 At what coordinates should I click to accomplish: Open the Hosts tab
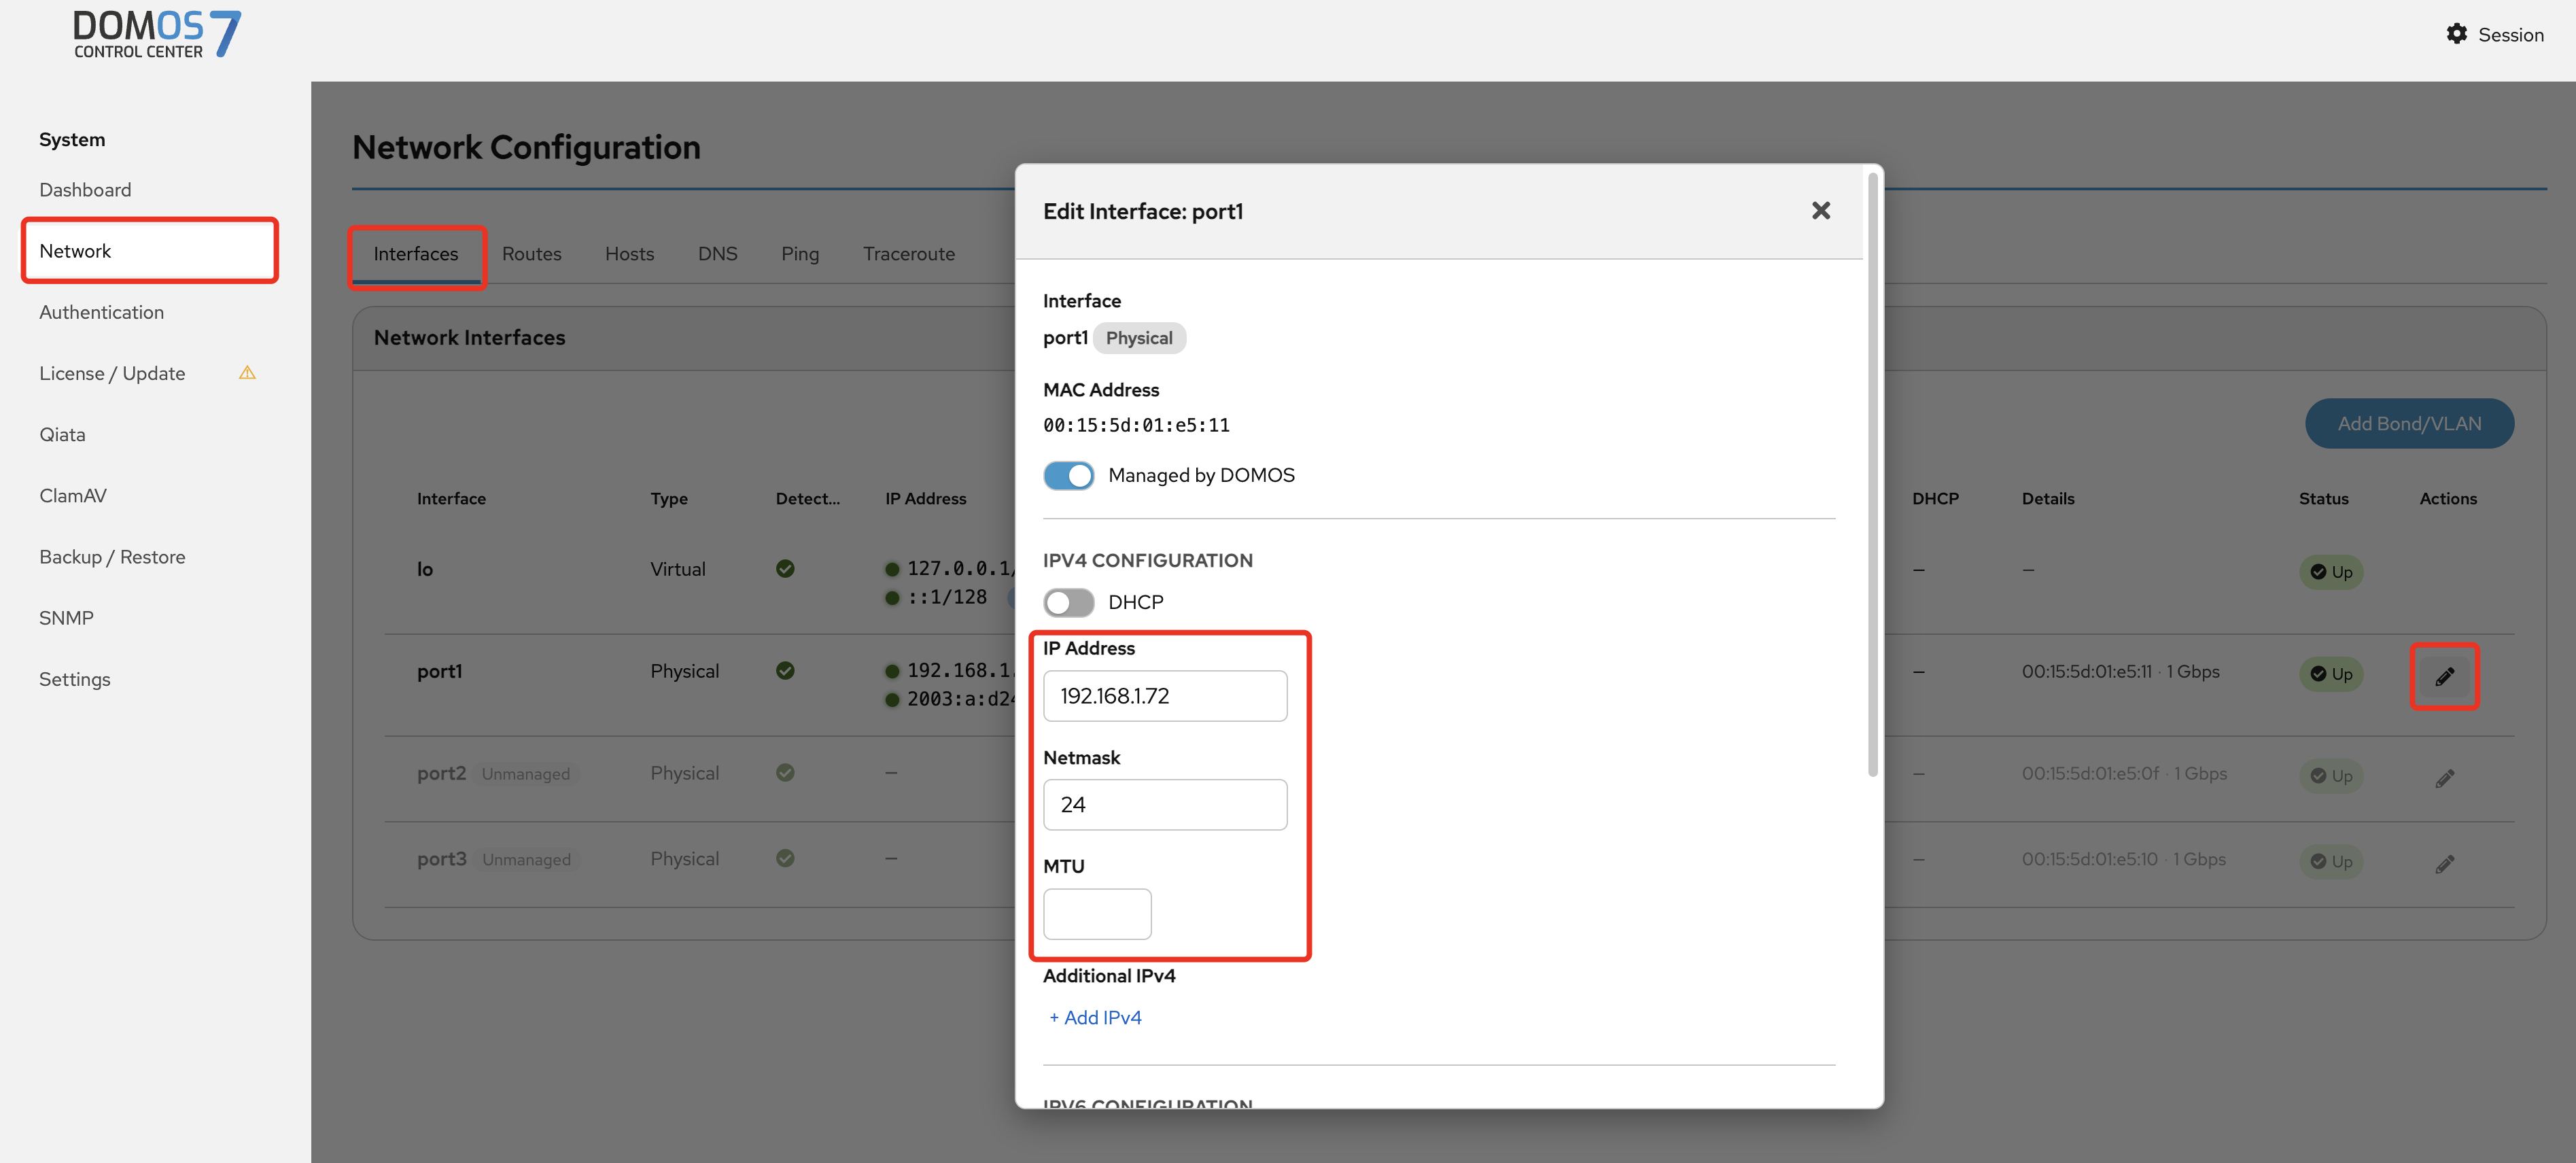(629, 254)
